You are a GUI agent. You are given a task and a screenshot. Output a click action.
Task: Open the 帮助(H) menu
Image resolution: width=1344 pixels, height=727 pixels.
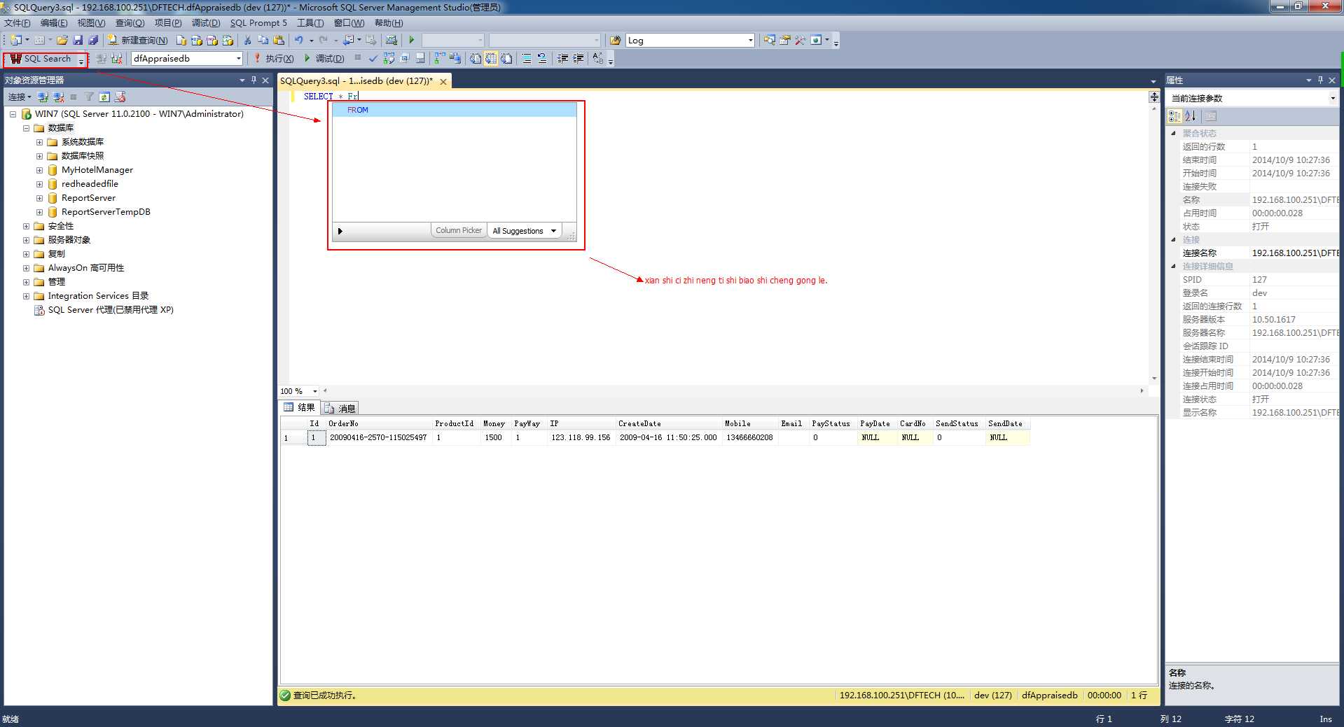pyautogui.click(x=389, y=22)
